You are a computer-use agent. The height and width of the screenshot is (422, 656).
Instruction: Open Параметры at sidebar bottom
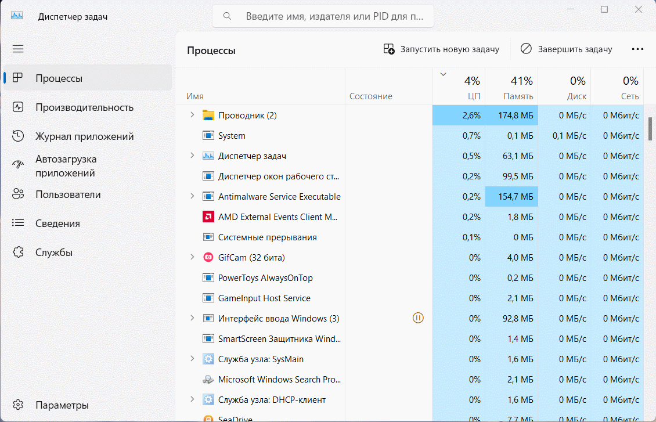pyautogui.click(x=88, y=405)
